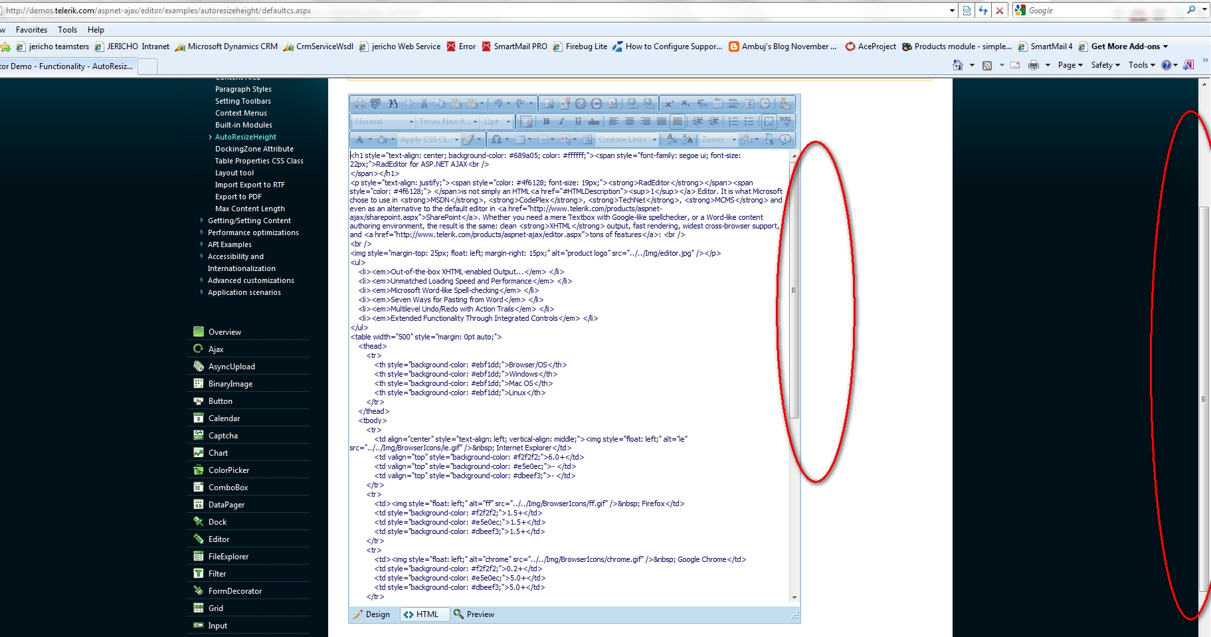Viewport: 1211px width, 637px height.
Task: Open the Paragraph Styles example link
Action: click(x=243, y=89)
